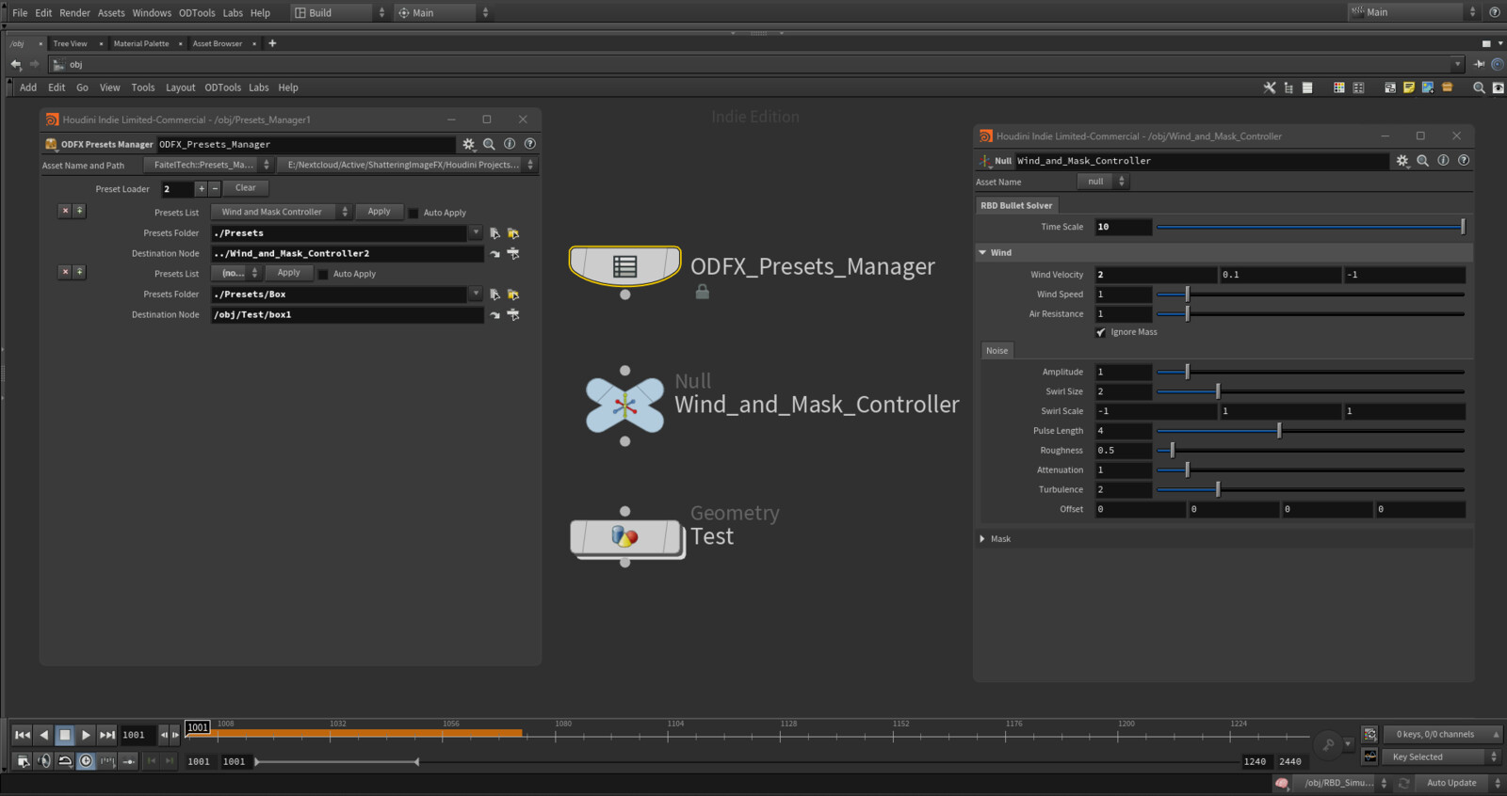Open node info in Presets Manager window
This screenshot has width=1507, height=796.
510,144
